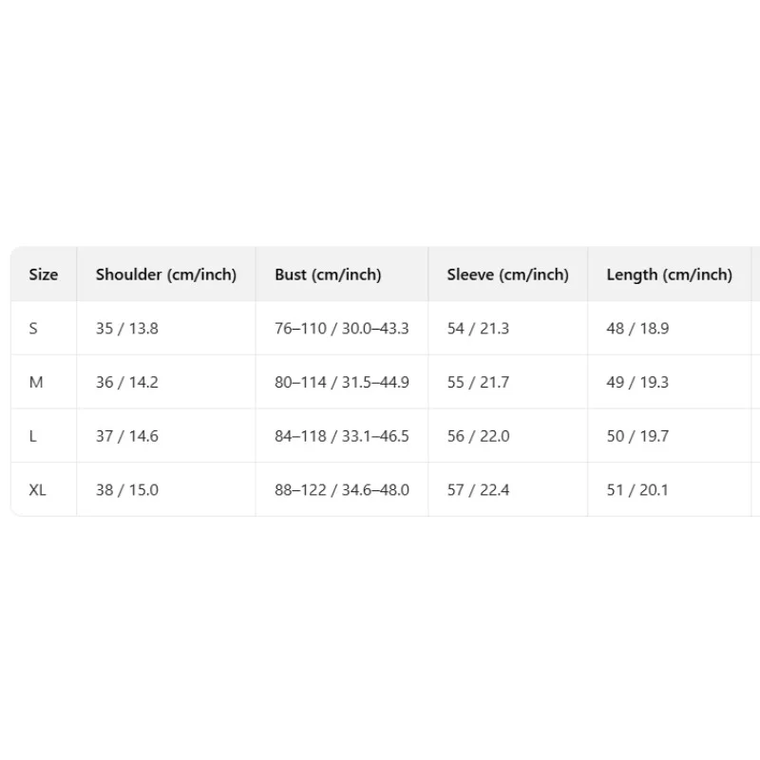Click the Length (cm/inch) column header

tap(669, 275)
